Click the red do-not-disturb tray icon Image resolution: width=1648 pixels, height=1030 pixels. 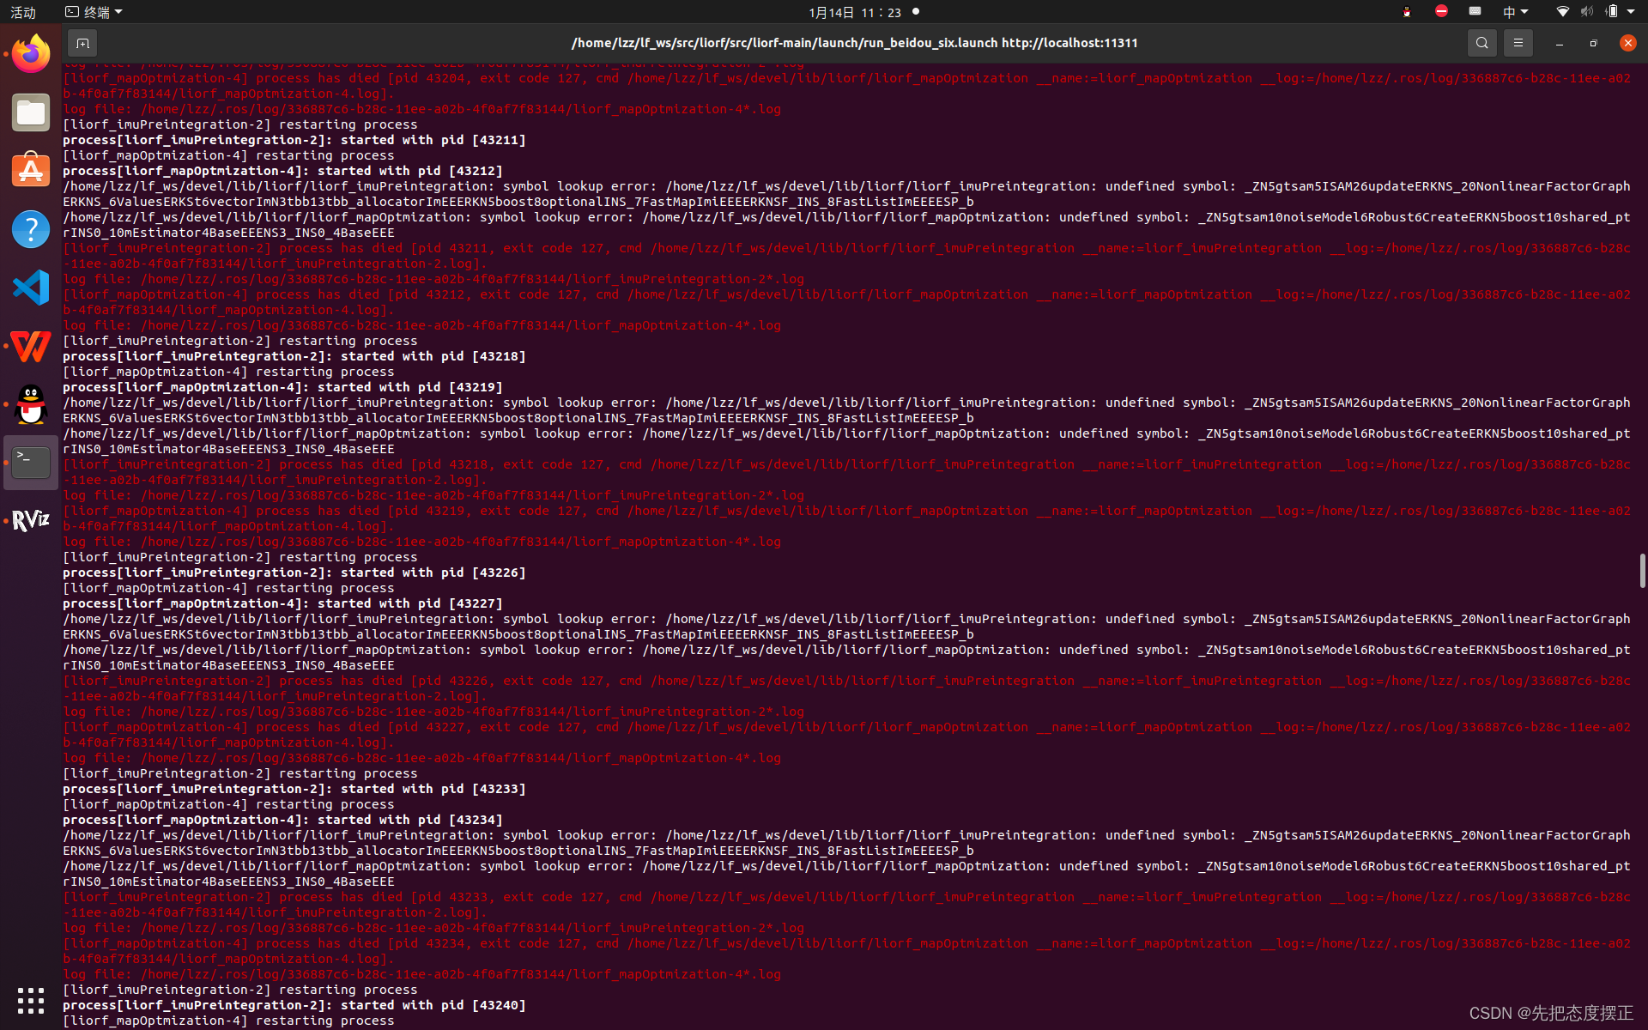pyautogui.click(x=1441, y=11)
